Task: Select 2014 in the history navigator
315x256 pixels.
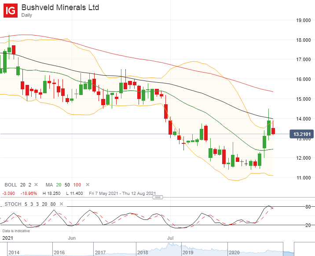Action: click(14, 252)
